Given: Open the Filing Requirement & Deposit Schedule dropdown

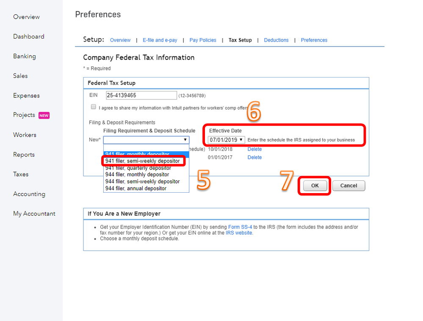Looking at the screenshot, I should (x=146, y=140).
